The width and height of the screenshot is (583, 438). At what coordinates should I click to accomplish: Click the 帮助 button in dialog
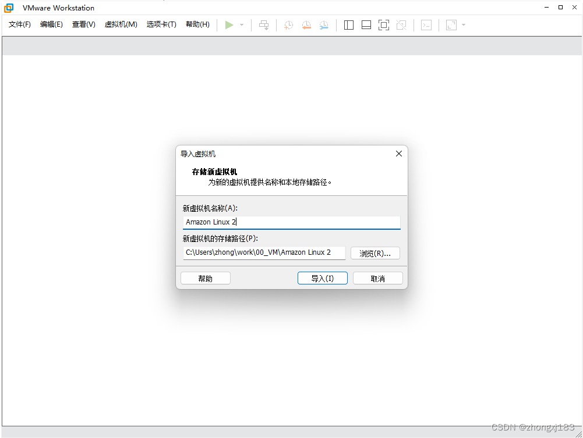(205, 279)
